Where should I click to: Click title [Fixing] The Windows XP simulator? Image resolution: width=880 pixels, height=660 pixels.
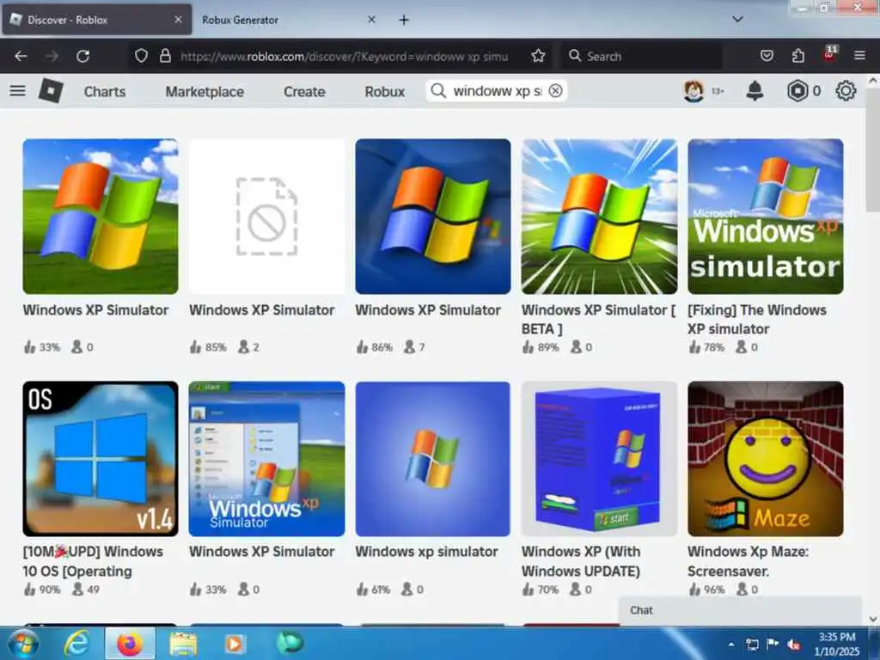tap(756, 320)
